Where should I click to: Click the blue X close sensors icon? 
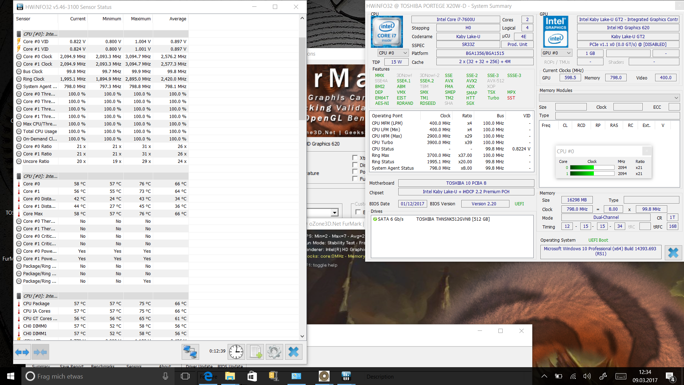tap(294, 352)
